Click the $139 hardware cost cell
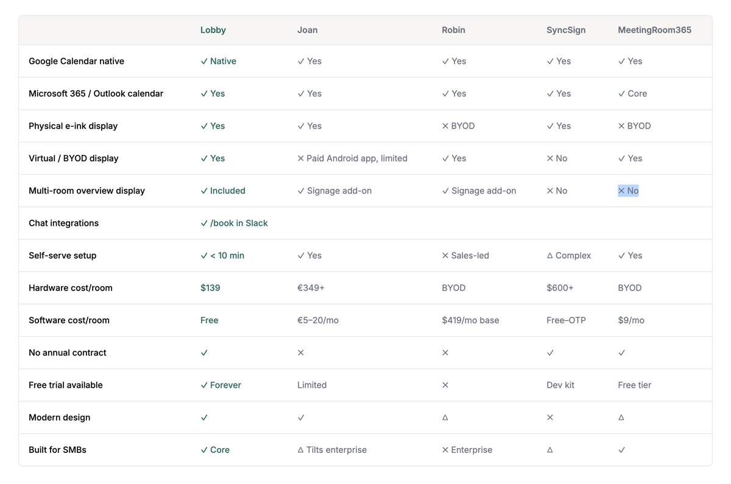731x484 pixels. 210,288
